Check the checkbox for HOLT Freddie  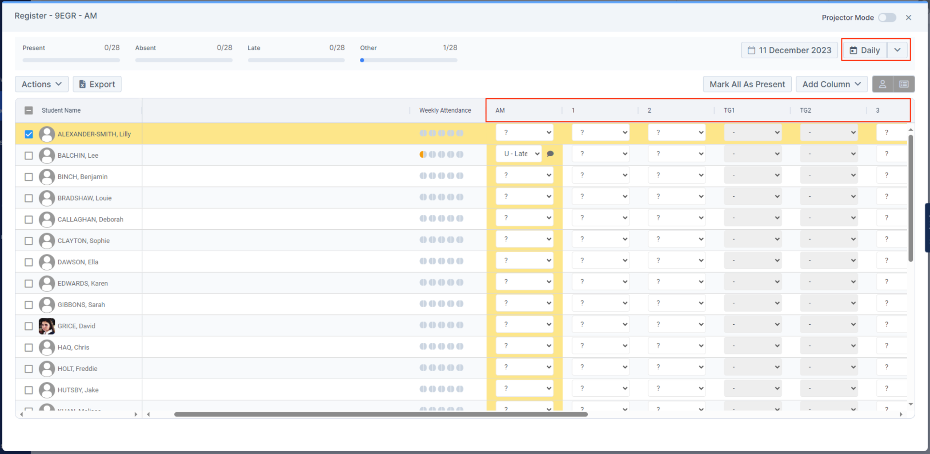28,368
